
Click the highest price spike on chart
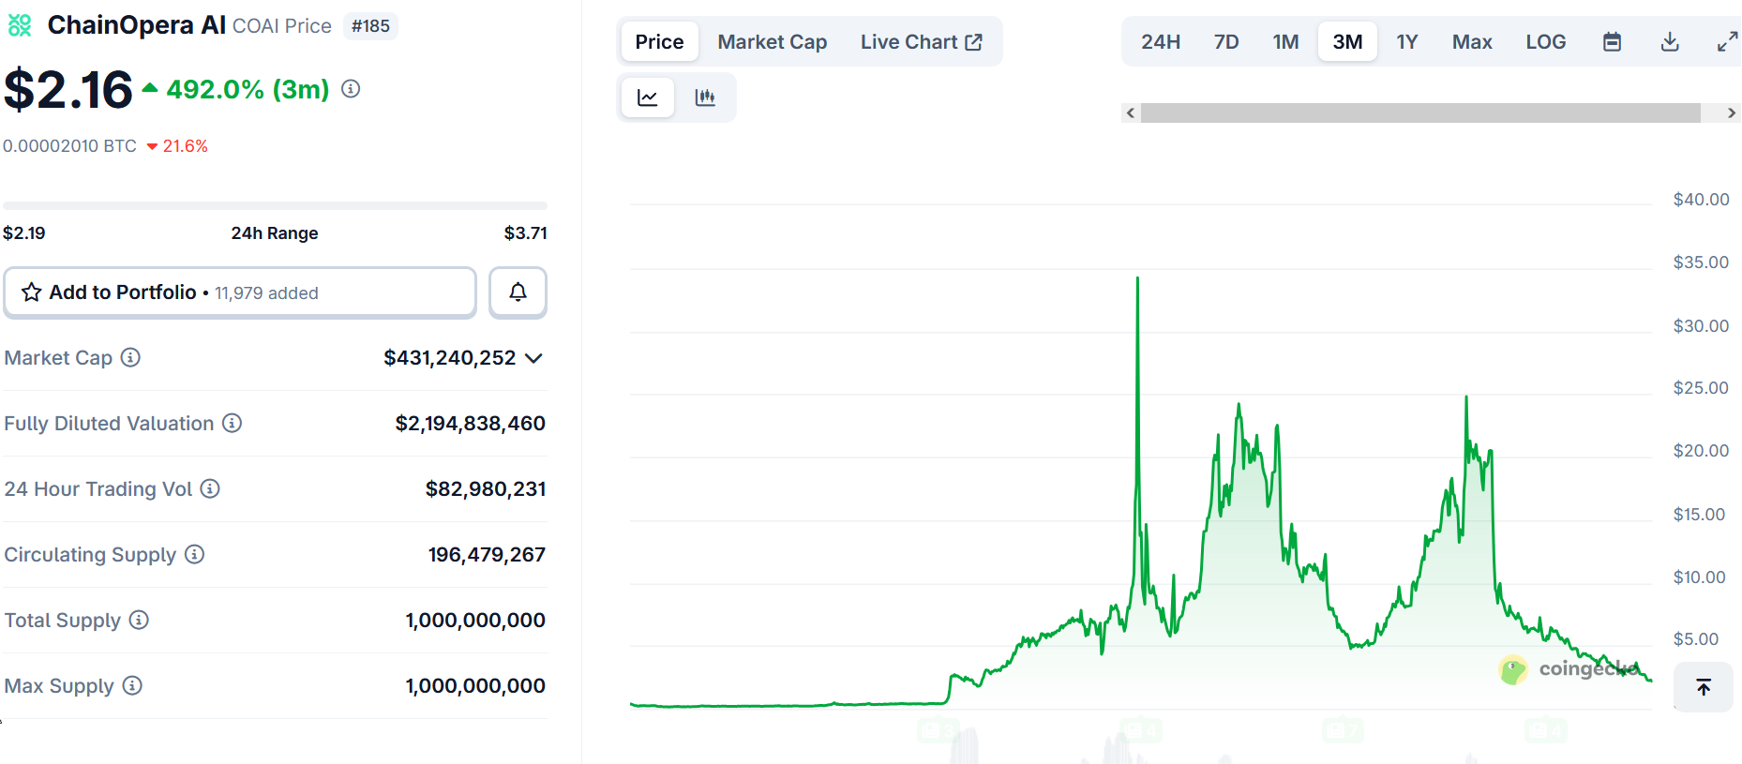pyautogui.click(x=1137, y=279)
